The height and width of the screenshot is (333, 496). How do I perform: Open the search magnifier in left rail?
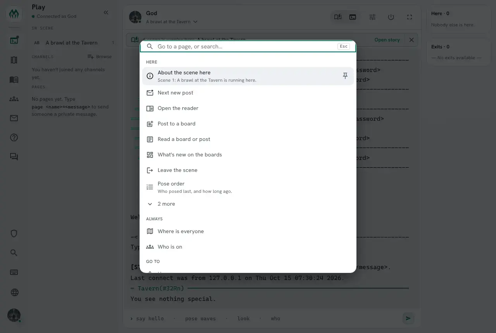[x=14, y=253]
